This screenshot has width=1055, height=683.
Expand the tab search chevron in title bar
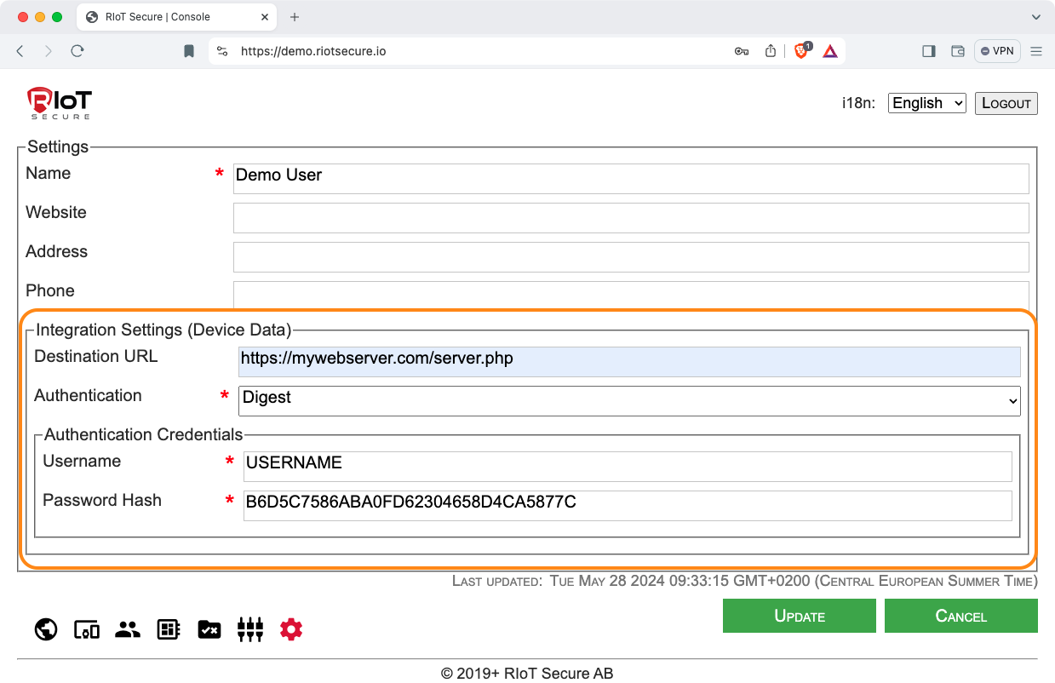pos(1036,17)
